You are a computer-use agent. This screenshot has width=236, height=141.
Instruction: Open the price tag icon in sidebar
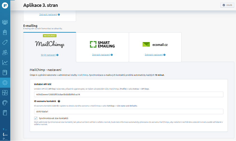(x=5, y=42)
